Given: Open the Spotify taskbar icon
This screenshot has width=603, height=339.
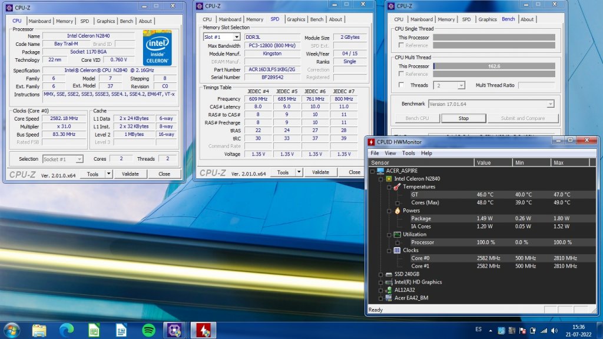Looking at the screenshot, I should (148, 330).
